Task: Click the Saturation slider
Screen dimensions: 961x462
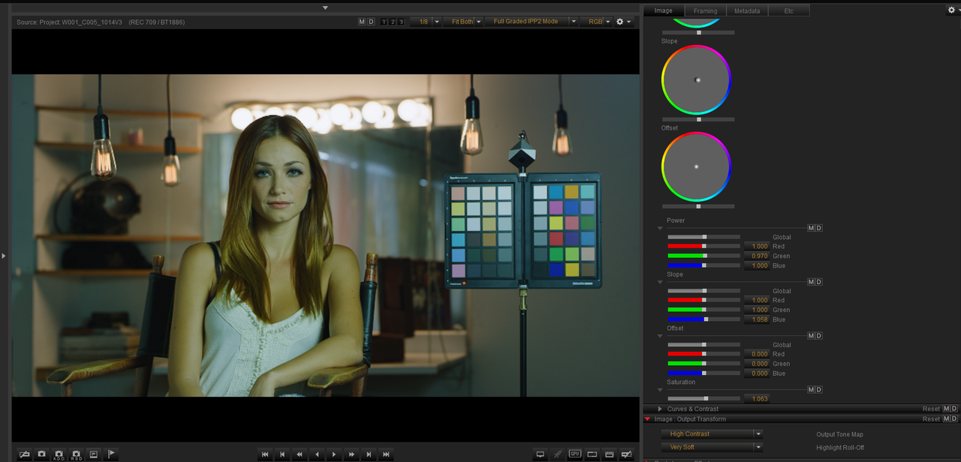Action: click(703, 399)
